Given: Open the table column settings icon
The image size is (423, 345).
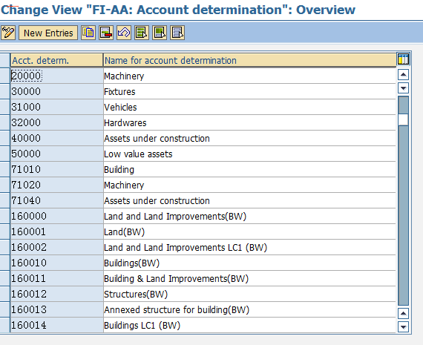Looking at the screenshot, I should [x=403, y=59].
